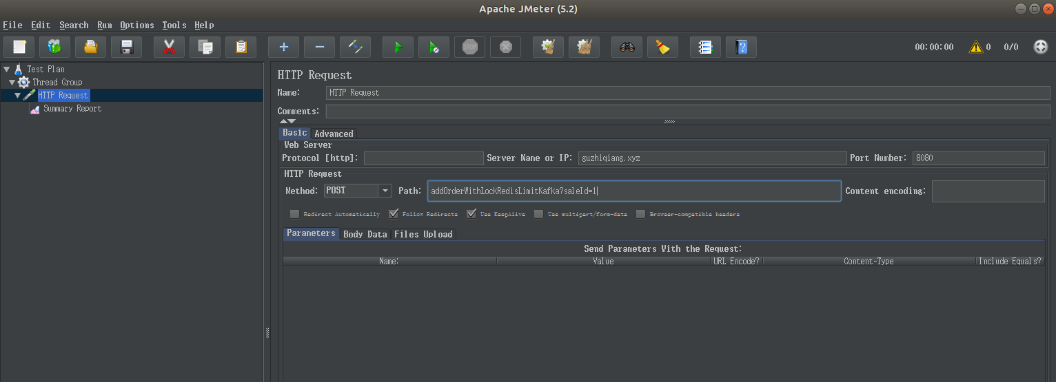Click the Content encoding field
Viewport: 1056px width, 382px height.
coord(988,191)
